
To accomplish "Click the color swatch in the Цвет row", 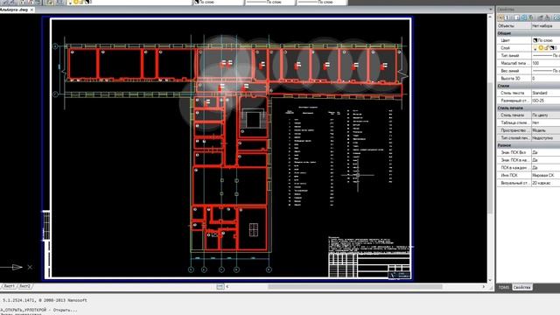I will click(x=535, y=40).
